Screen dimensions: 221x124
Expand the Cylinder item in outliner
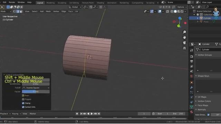(198, 18)
